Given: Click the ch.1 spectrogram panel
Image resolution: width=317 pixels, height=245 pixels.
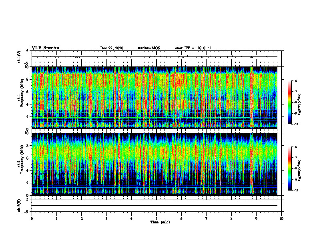Looking at the screenshot, I should coord(154,98).
